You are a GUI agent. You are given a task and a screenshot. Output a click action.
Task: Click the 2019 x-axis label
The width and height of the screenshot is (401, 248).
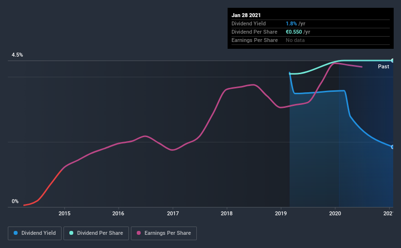tap(281, 213)
